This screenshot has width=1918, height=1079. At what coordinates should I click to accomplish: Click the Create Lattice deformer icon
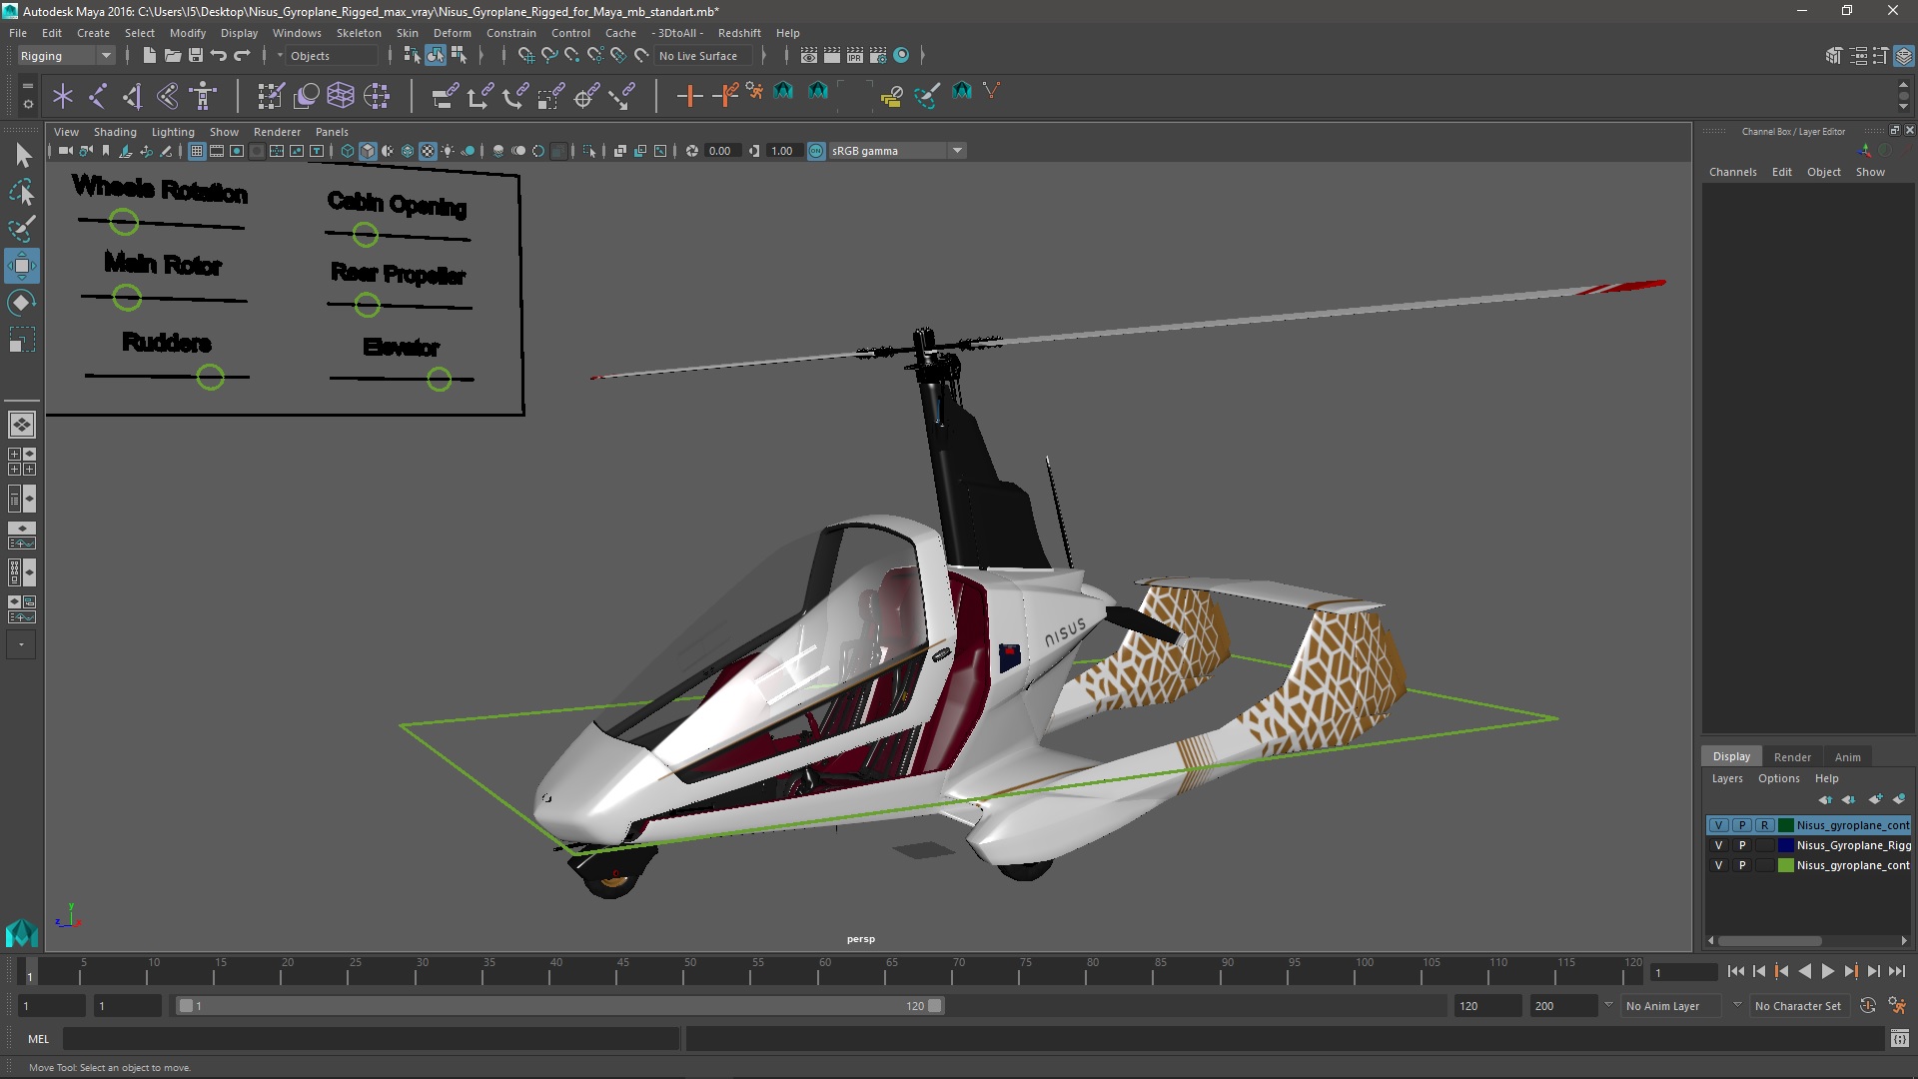point(341,96)
